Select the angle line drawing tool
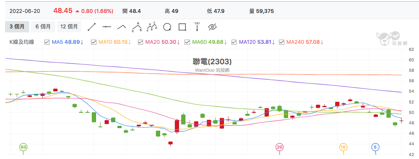Image resolution: width=419 pixels, height=159 pixels. [x=122, y=27]
